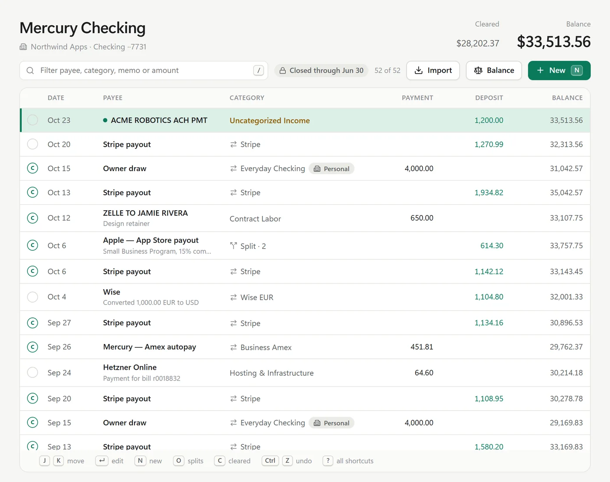This screenshot has width=610, height=482.
Task: Sort by the PAYMENT column header
Action: 417,98
